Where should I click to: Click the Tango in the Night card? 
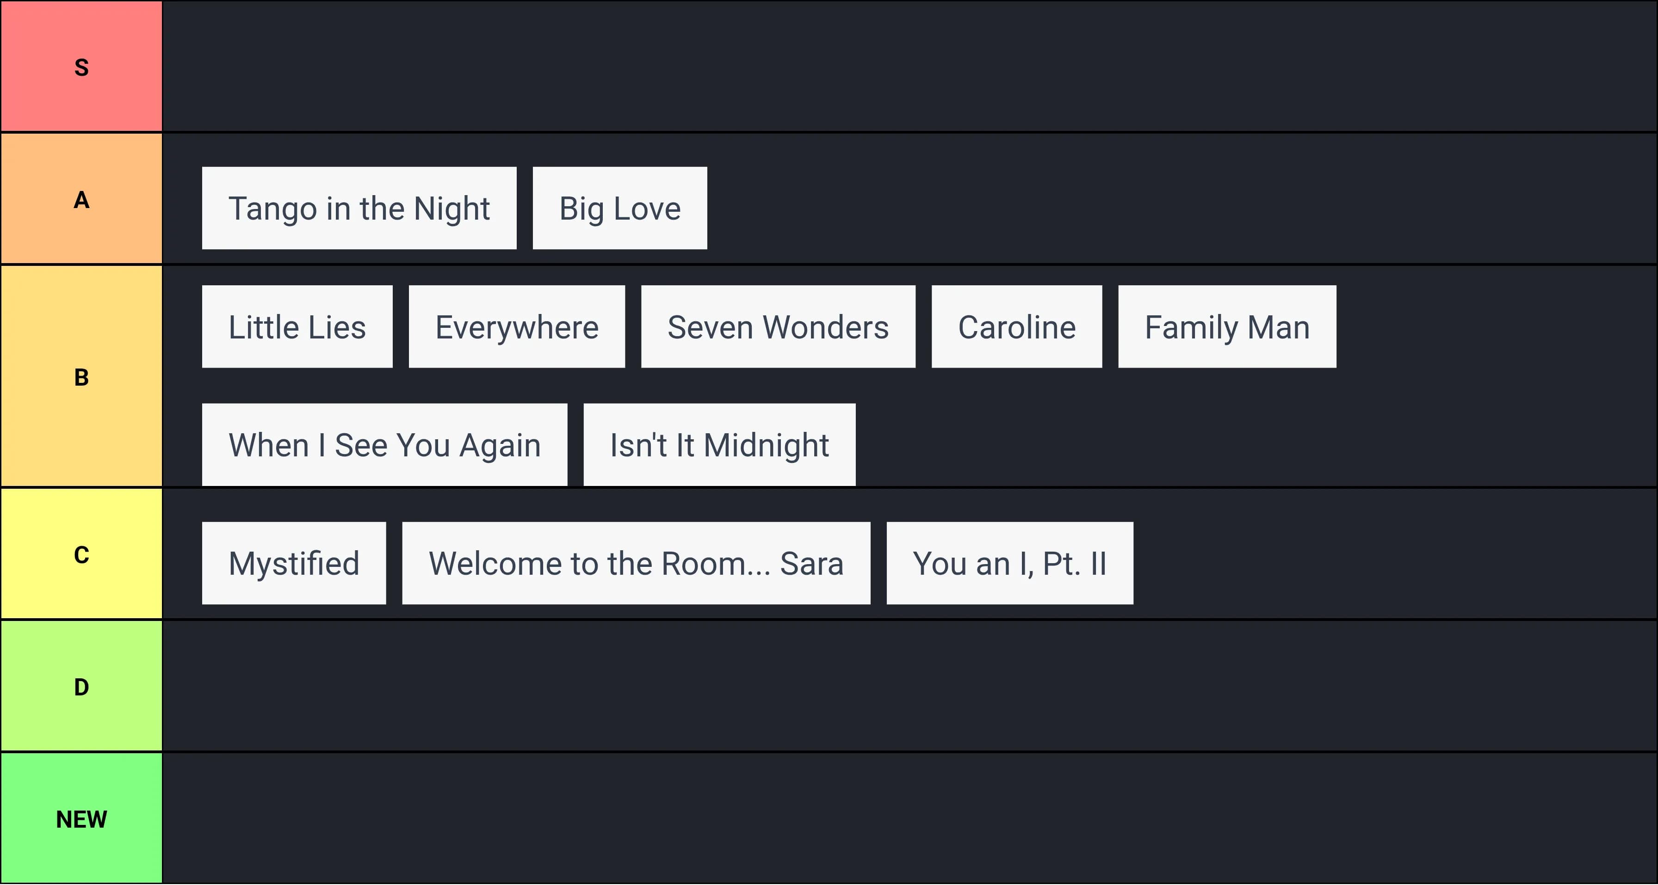[x=359, y=209]
